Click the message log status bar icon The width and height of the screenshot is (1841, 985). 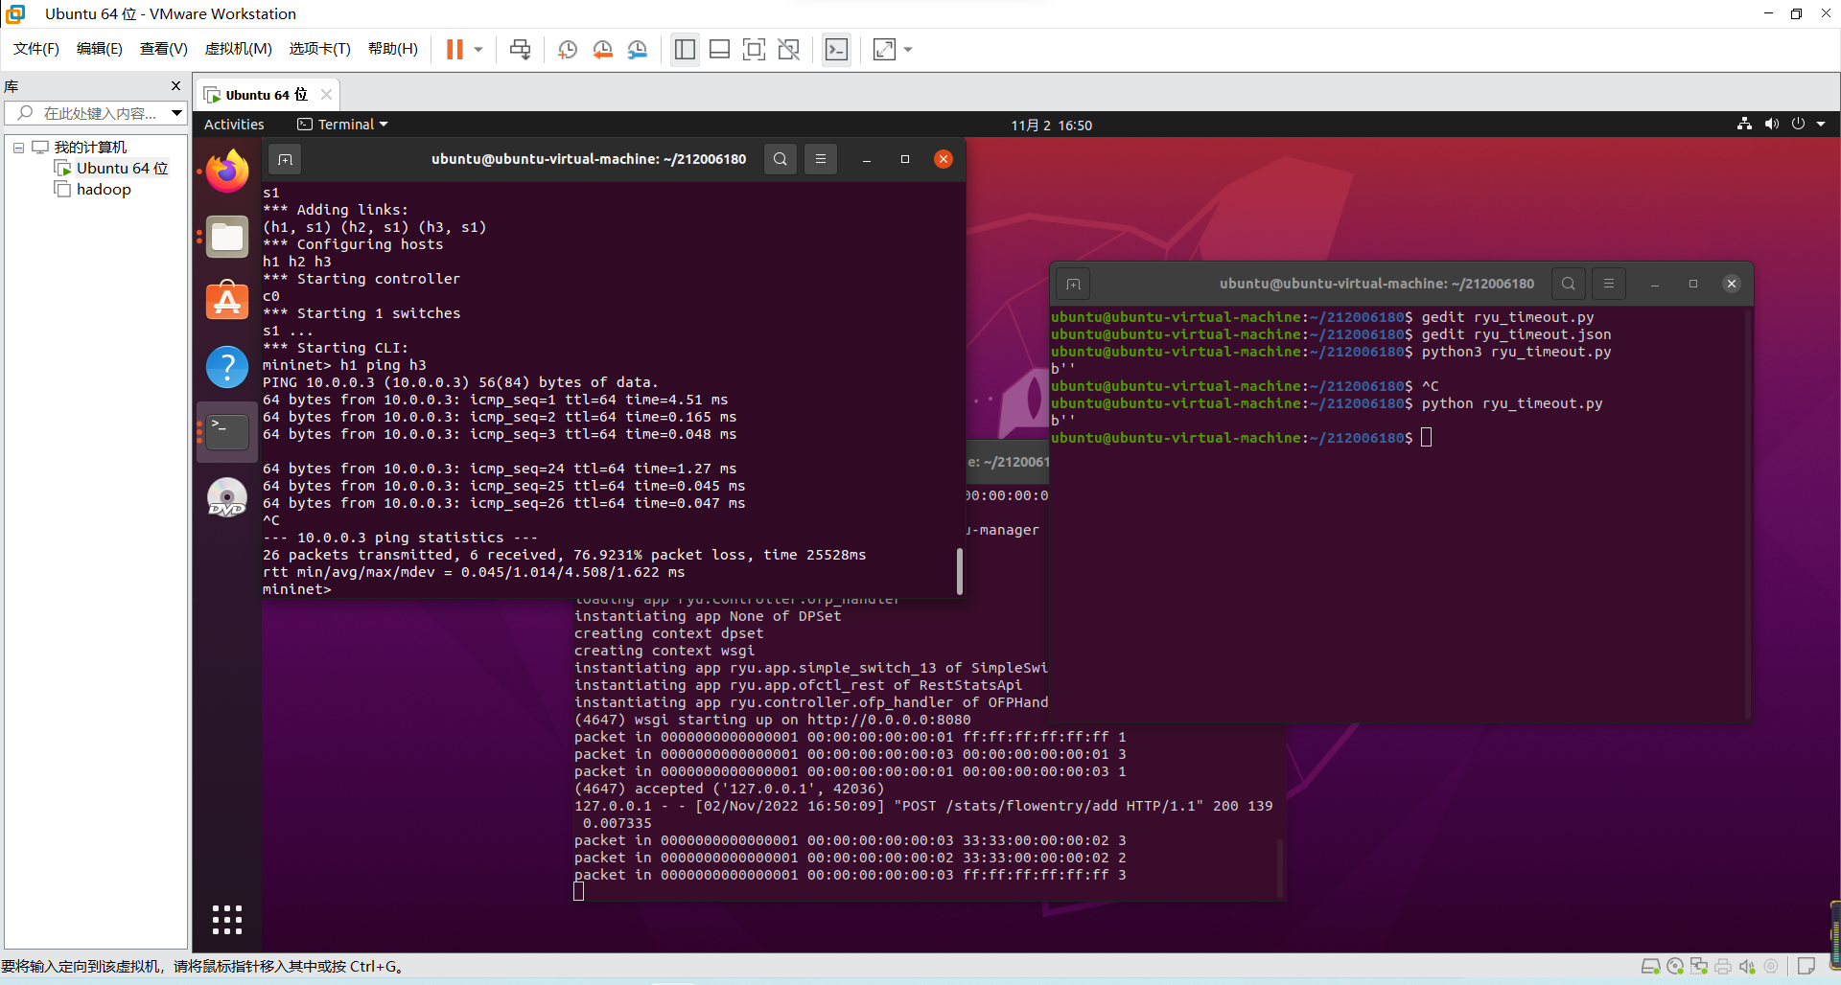pyautogui.click(x=1806, y=966)
